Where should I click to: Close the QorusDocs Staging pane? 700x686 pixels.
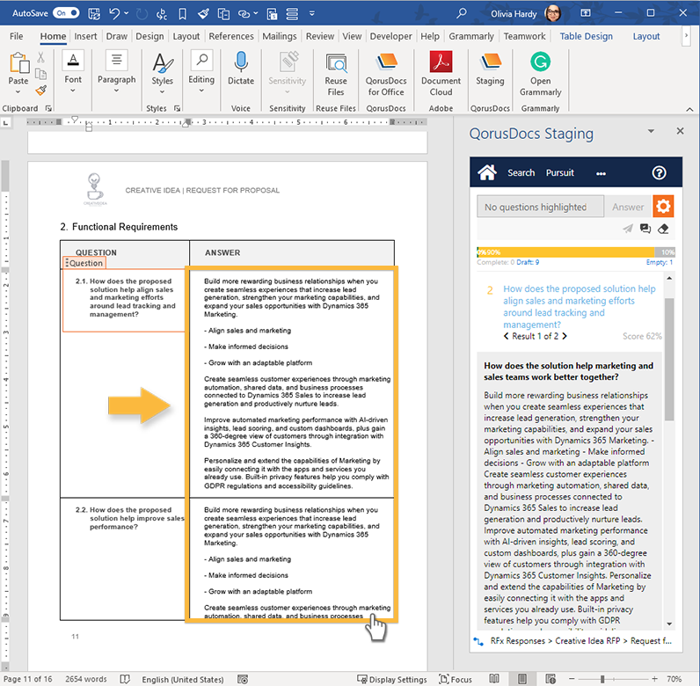click(x=680, y=131)
